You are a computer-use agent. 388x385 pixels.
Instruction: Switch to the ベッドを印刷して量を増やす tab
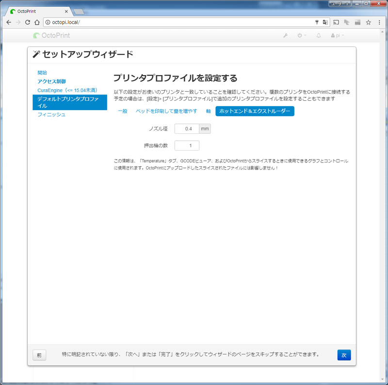click(x=166, y=111)
